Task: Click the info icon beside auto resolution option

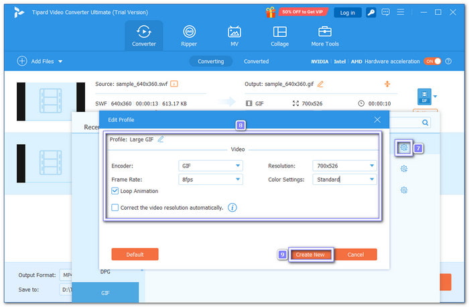Action: (x=232, y=208)
